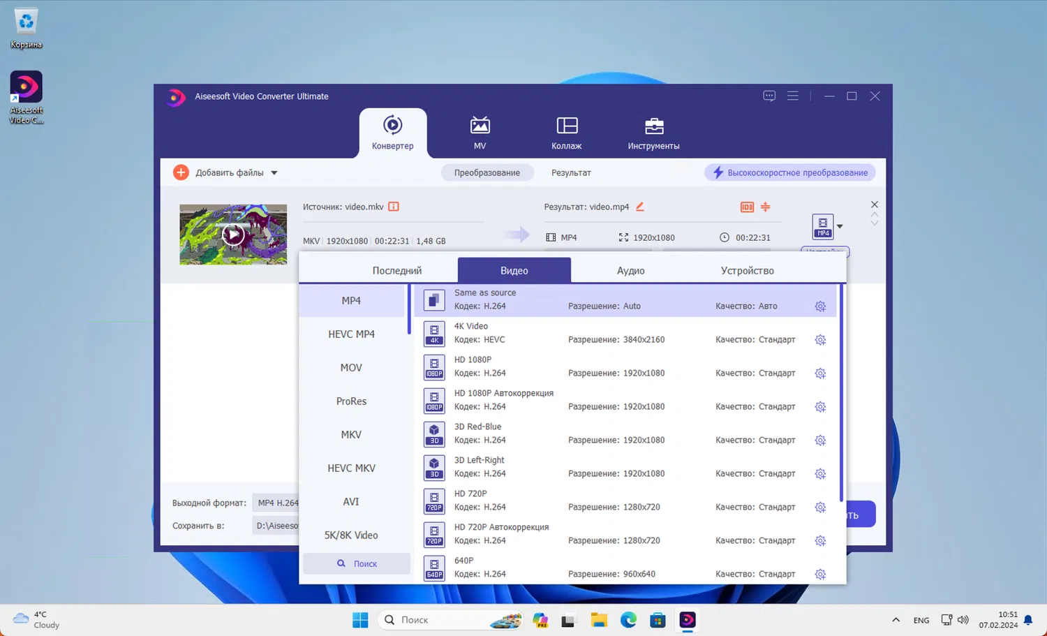
Task: Open settings gear for 4K Video preset
Action: pyautogui.click(x=820, y=340)
